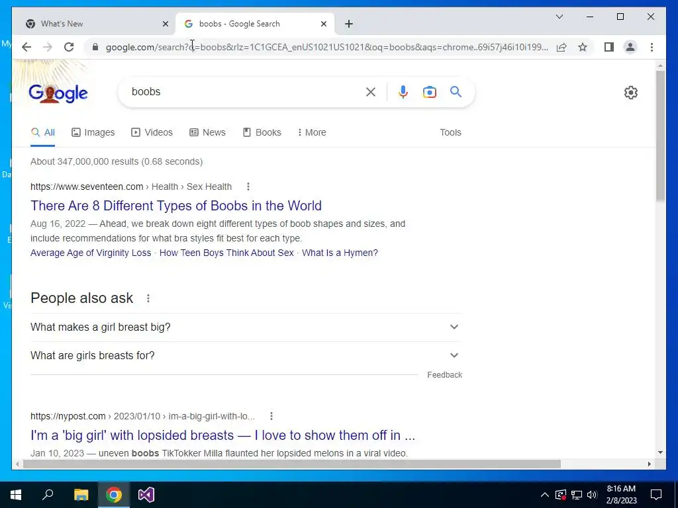Expand the More search categories menu
Viewport: 678px width, 508px height.
pos(312,132)
